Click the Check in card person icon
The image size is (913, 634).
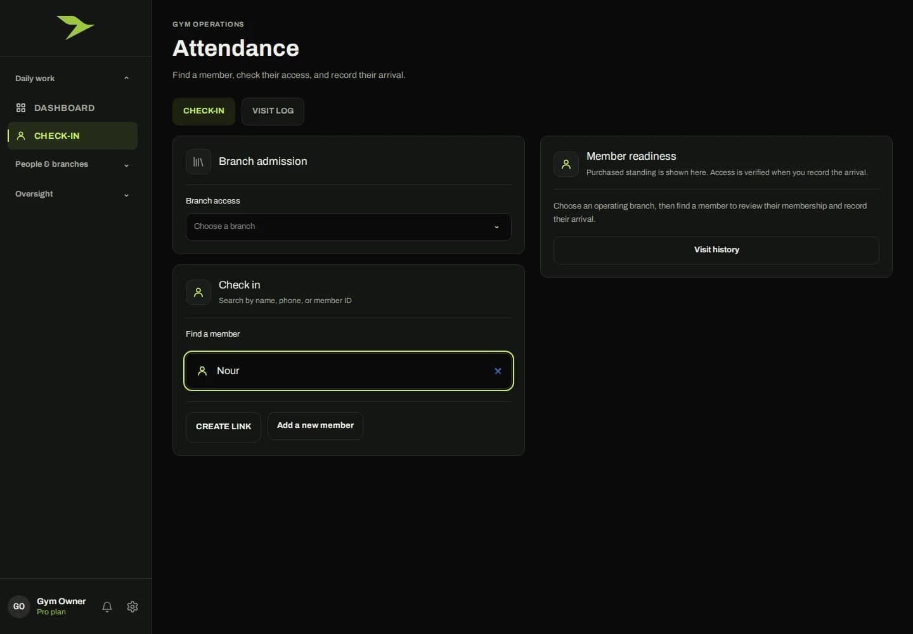198,292
